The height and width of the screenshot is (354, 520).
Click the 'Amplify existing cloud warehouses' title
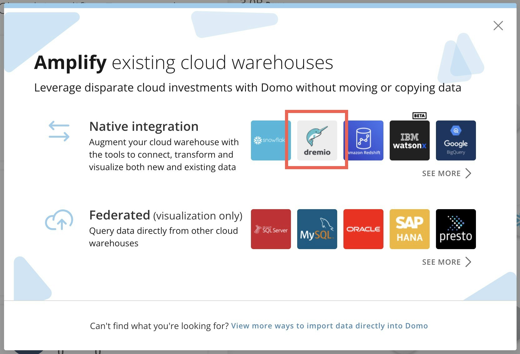184,63
